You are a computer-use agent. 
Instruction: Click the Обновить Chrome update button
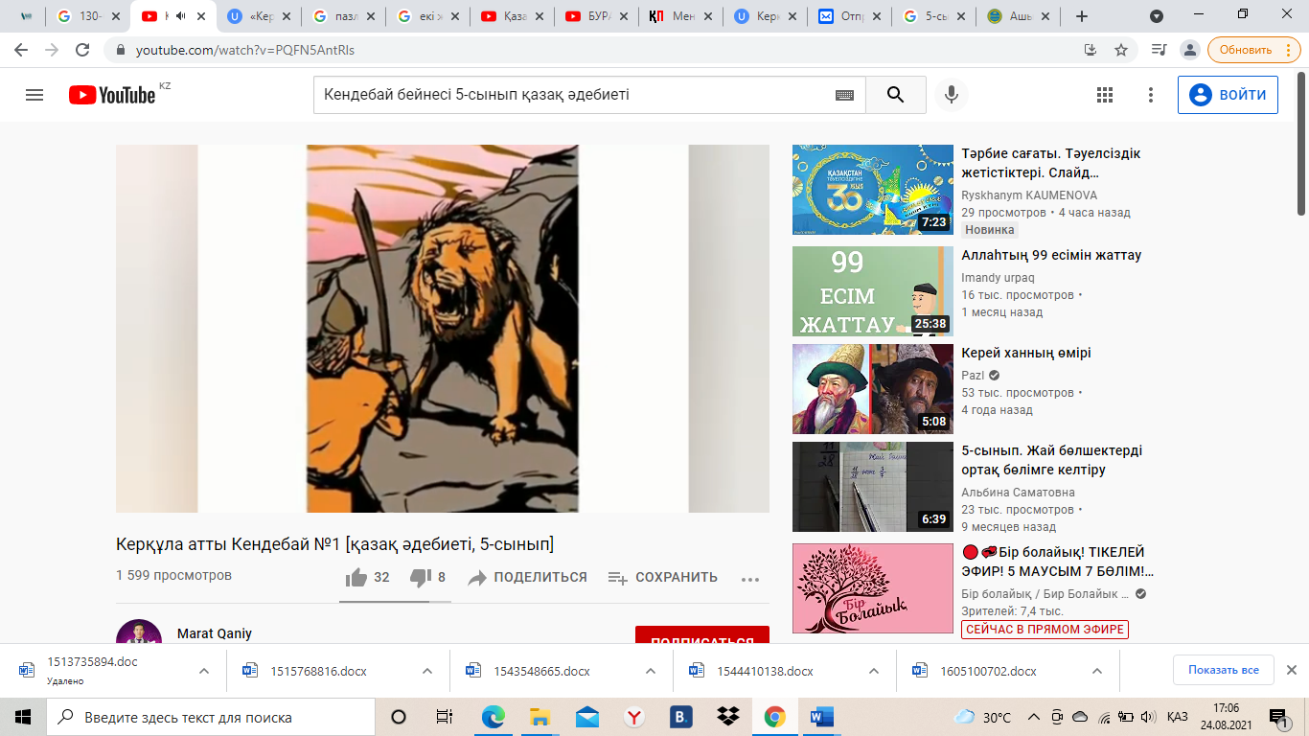[1254, 50]
